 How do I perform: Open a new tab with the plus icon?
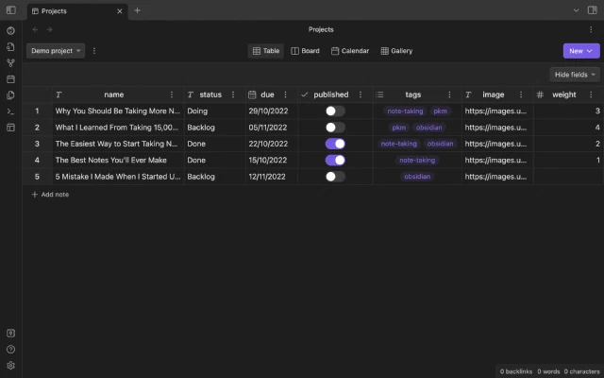(137, 10)
